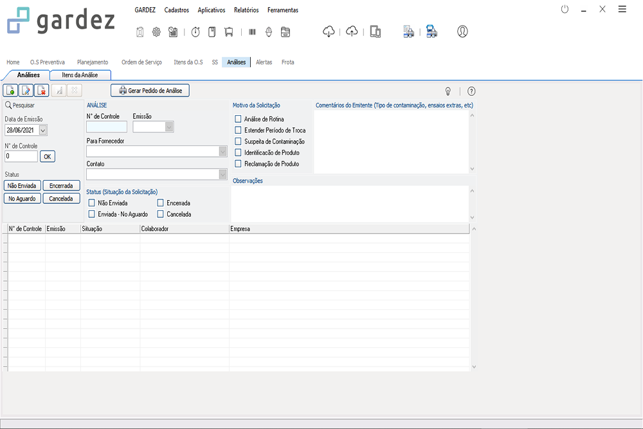Open the O.S Preventiva tab
Viewport: 643px width, 429px height.
pos(48,62)
